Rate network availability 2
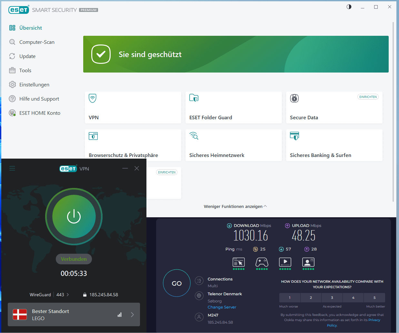Image resolution: width=399 pixels, height=333 pixels. click(x=311, y=298)
